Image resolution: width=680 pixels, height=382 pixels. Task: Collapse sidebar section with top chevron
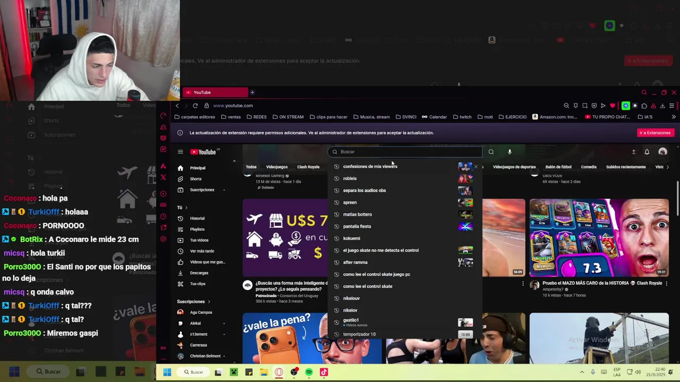tap(234, 161)
